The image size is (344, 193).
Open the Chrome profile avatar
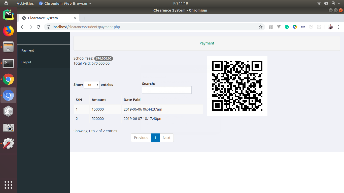click(331, 27)
